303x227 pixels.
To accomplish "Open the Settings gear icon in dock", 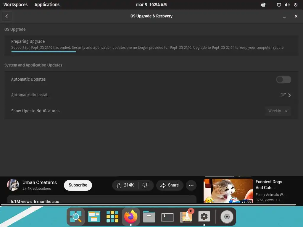I will [x=204, y=216].
